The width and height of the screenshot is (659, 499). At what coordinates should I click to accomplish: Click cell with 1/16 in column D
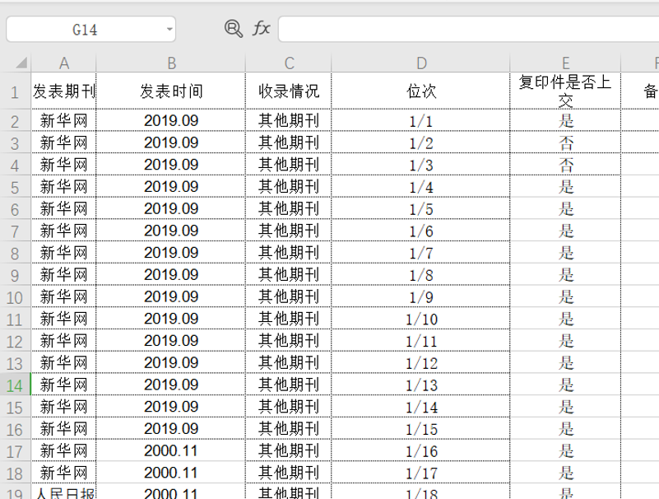[421, 450]
